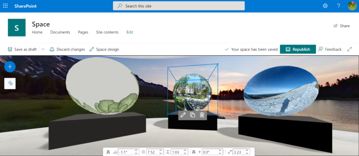This screenshot has width=359, height=156.
Task: Click the angle icon before -1.1°
Action: pyautogui.click(x=115, y=152)
